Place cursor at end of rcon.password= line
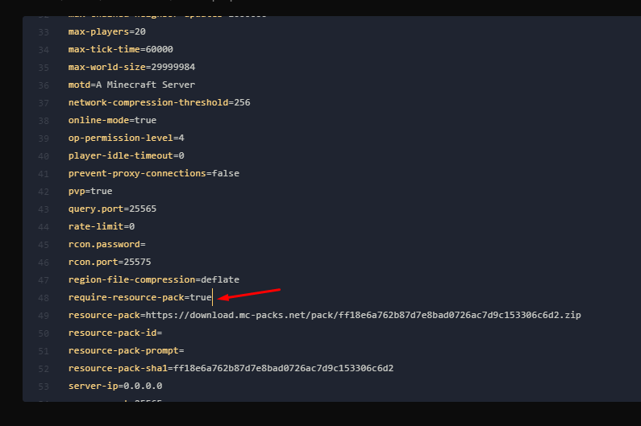The height and width of the screenshot is (426, 641). coord(147,244)
